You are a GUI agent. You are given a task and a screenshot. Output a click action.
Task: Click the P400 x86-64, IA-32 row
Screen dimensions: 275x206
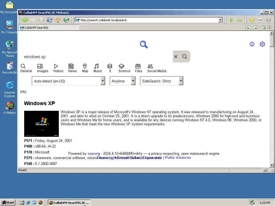click(40, 146)
